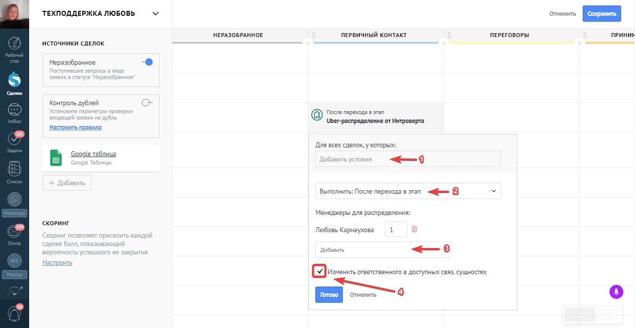
Task: Select the Первичный контакт stage header
Action: 374,35
